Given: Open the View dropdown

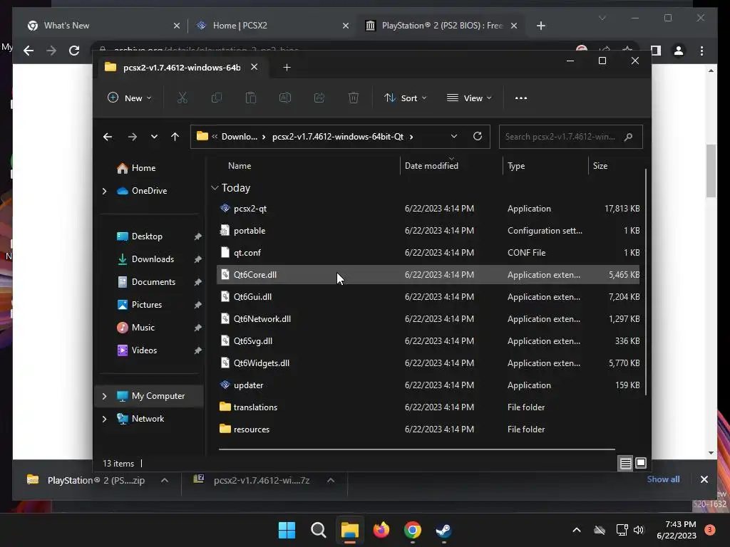Looking at the screenshot, I should [469, 98].
